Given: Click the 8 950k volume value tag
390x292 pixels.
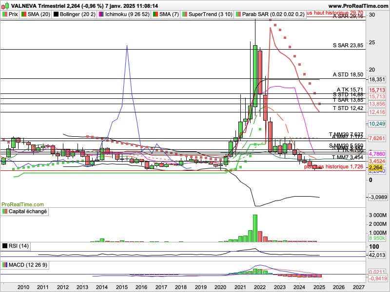Looking at the screenshot, I should coord(377,238).
